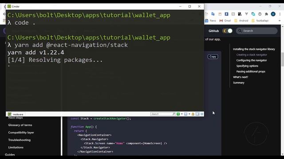This screenshot has width=284, height=159.
Task: Open the Cmder hamburger settings menu
Action: (x=202, y=114)
